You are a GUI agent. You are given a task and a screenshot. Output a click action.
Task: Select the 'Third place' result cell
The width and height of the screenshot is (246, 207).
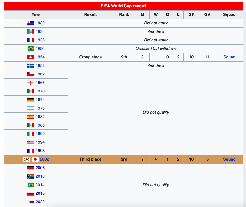pos(90,159)
